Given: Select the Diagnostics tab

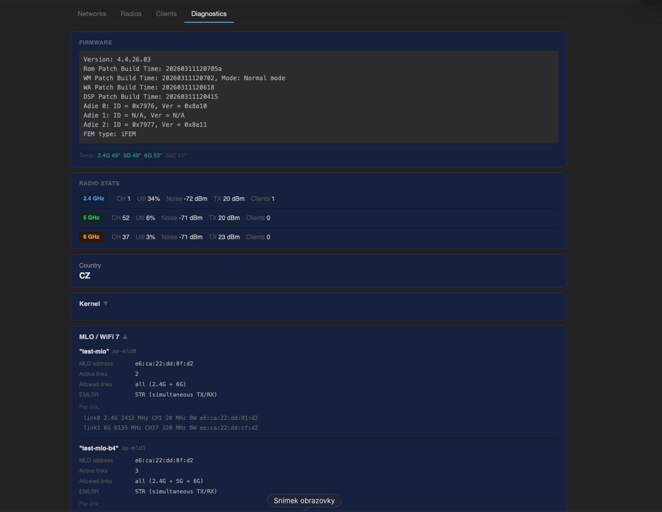Looking at the screenshot, I should [x=209, y=13].
